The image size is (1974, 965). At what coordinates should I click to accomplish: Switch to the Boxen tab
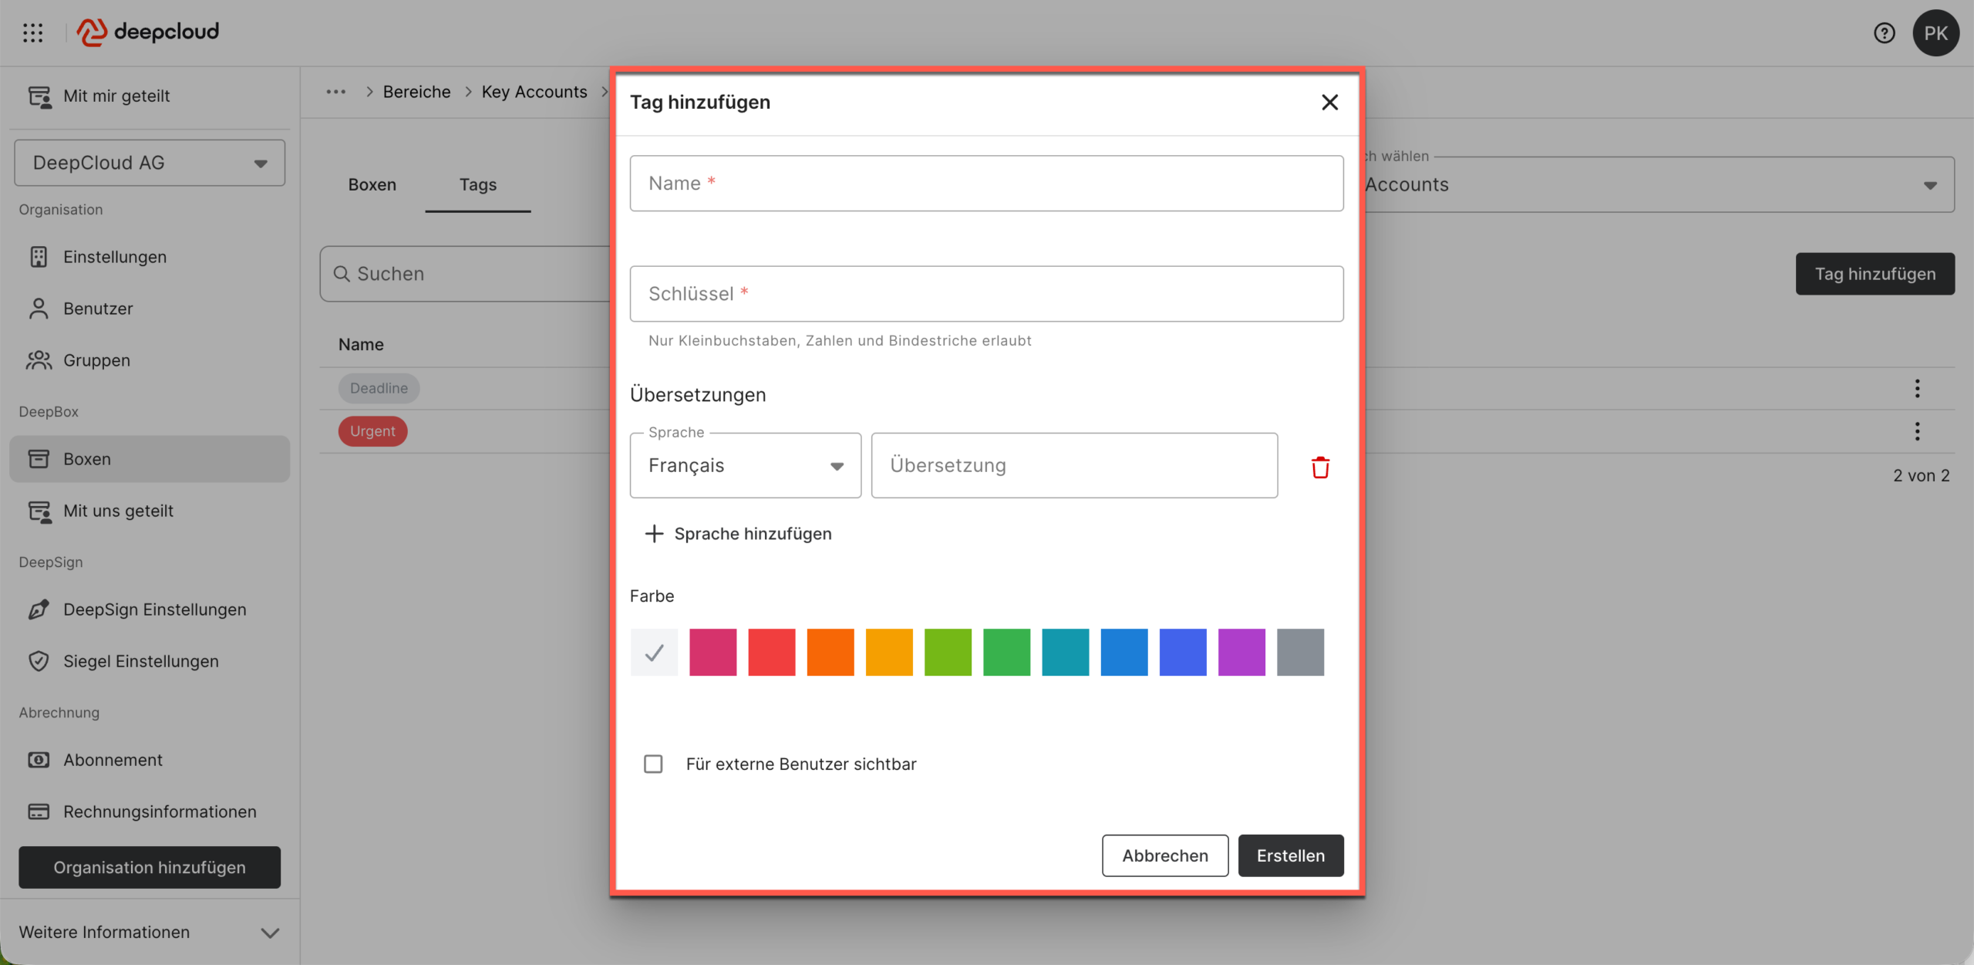372,184
